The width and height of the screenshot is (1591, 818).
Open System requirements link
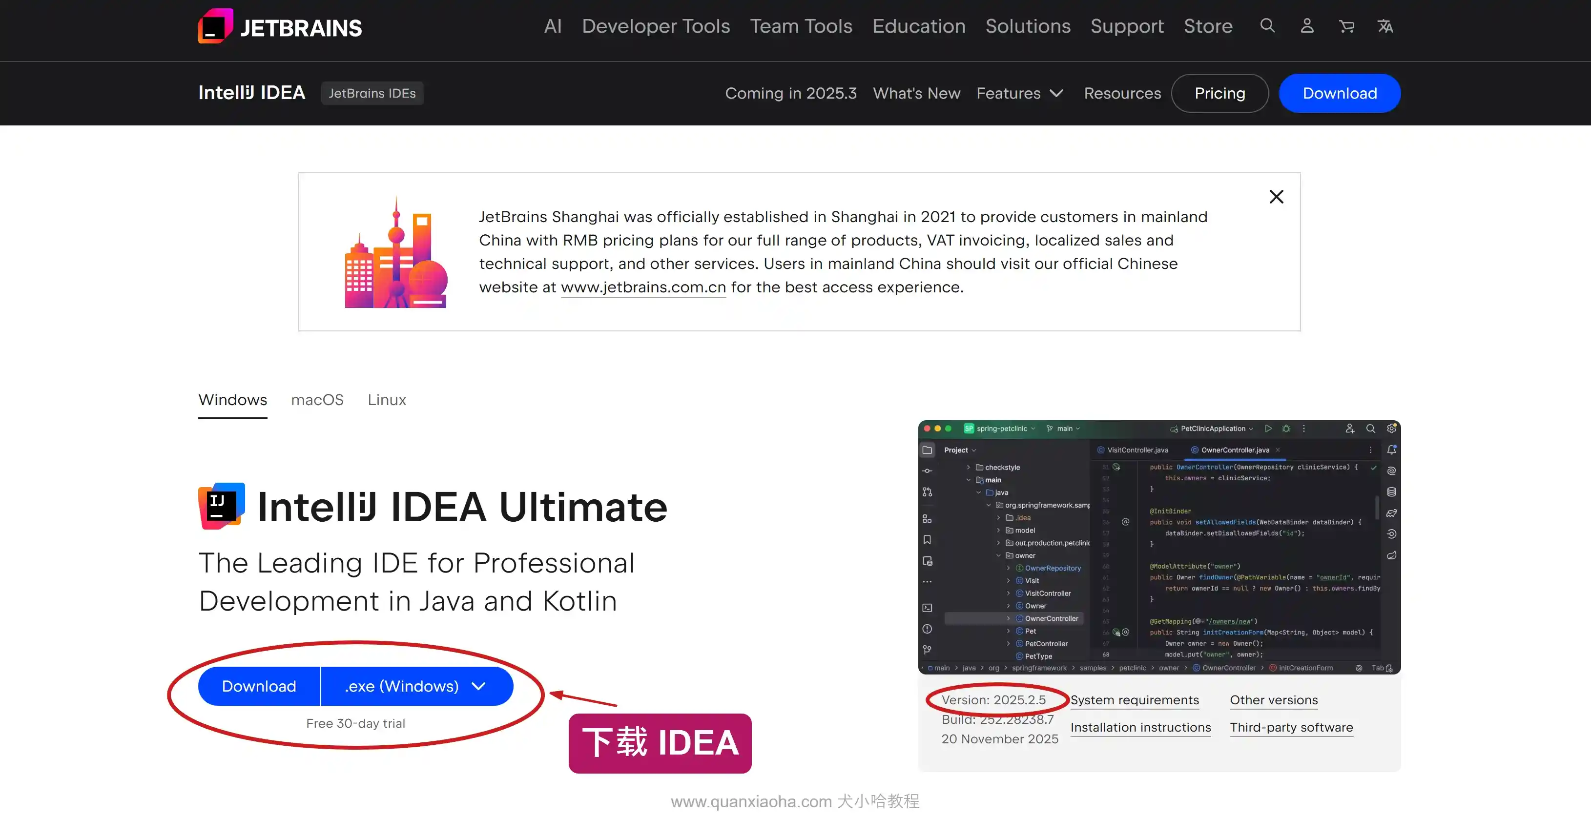(x=1134, y=700)
